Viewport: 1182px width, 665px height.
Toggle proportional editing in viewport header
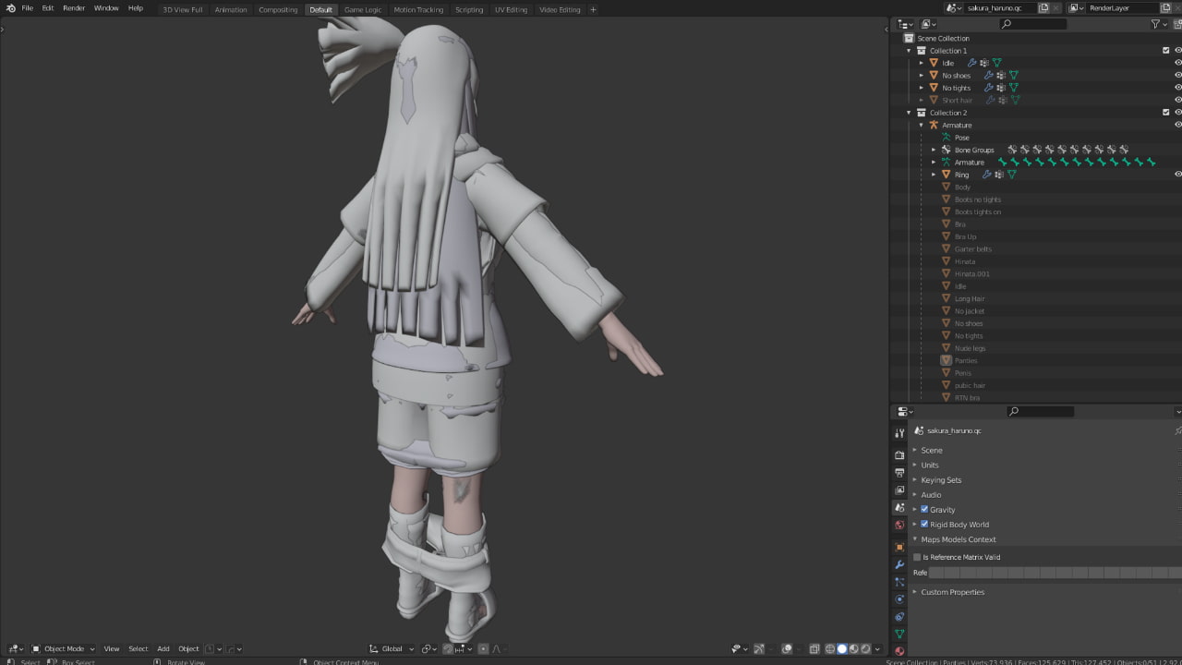[483, 648]
